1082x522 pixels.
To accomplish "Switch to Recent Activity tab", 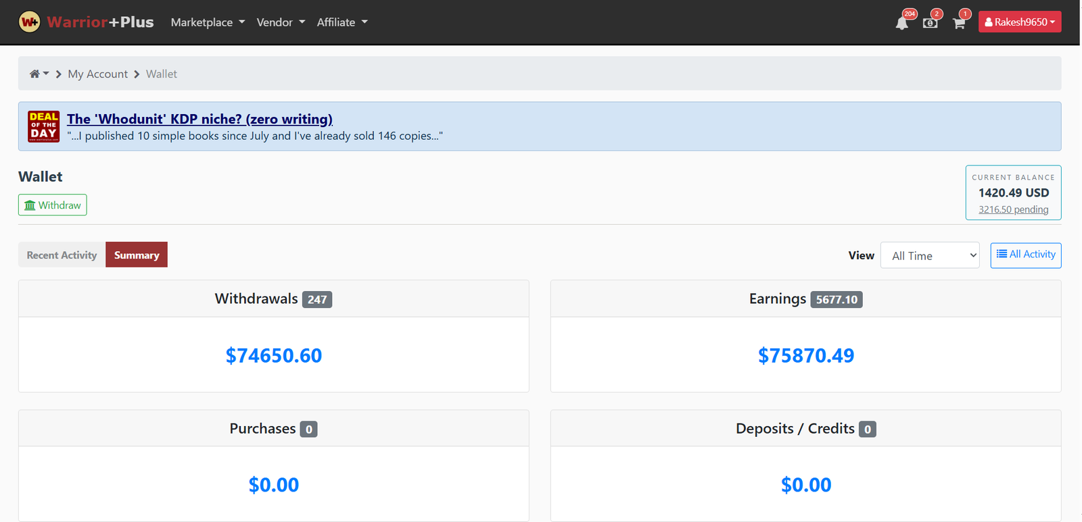I will 62,255.
